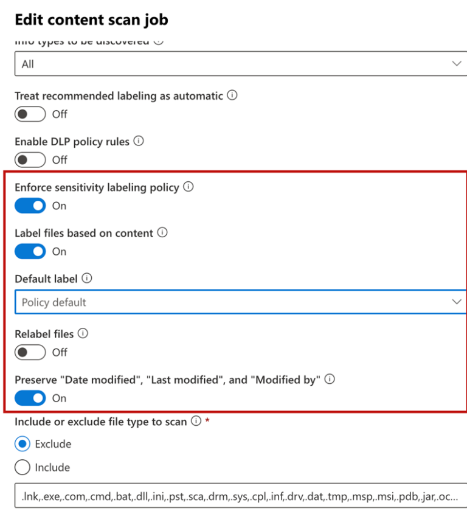This screenshot has width=467, height=514.
Task: Disable Enforce sensitivity labeling policy
Action: pos(29,206)
